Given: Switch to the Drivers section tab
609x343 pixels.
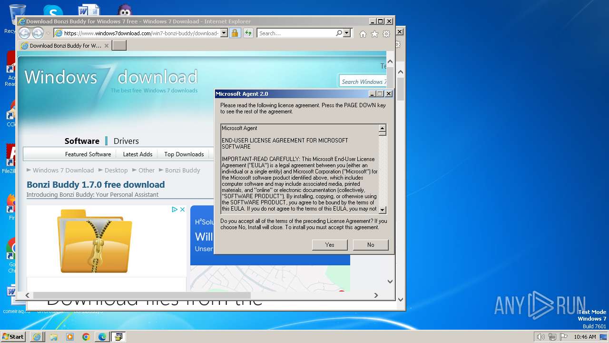Looking at the screenshot, I should [x=126, y=141].
